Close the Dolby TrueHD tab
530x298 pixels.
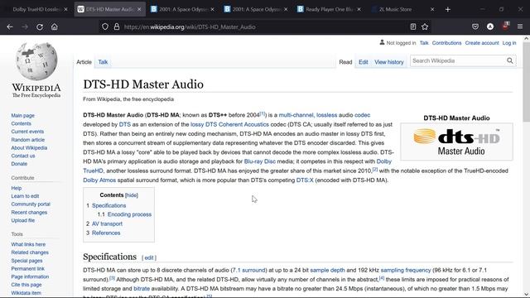65,9
